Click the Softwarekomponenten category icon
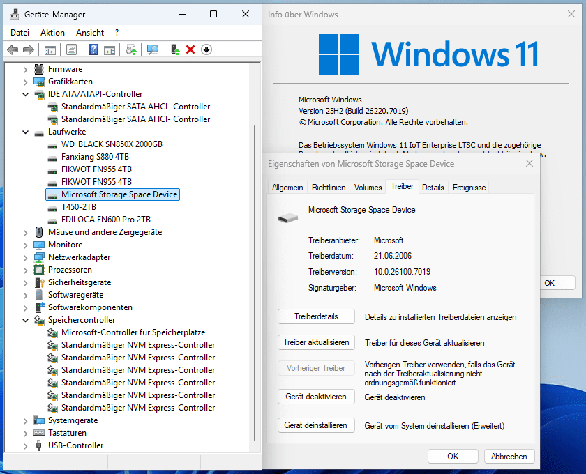Viewport: 586px width, 474px height. 39,307
